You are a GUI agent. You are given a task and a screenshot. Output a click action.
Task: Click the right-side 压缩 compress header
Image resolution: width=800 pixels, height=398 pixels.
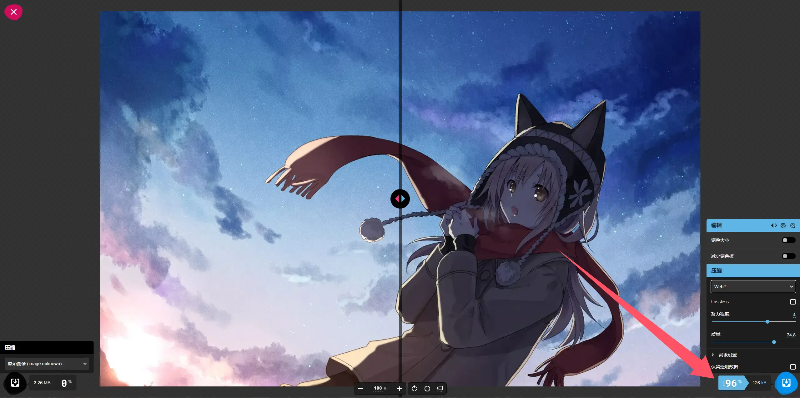tap(753, 270)
